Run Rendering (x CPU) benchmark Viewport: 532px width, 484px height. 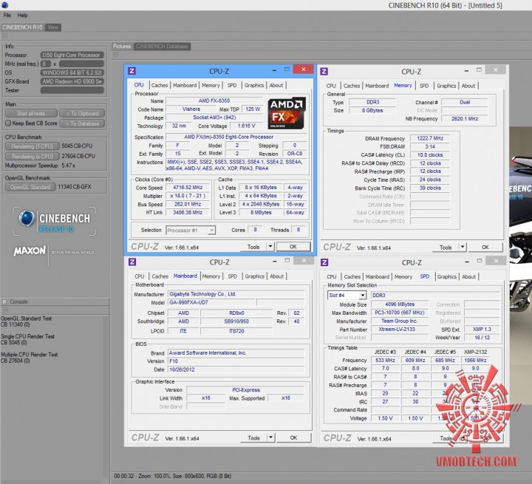point(33,156)
